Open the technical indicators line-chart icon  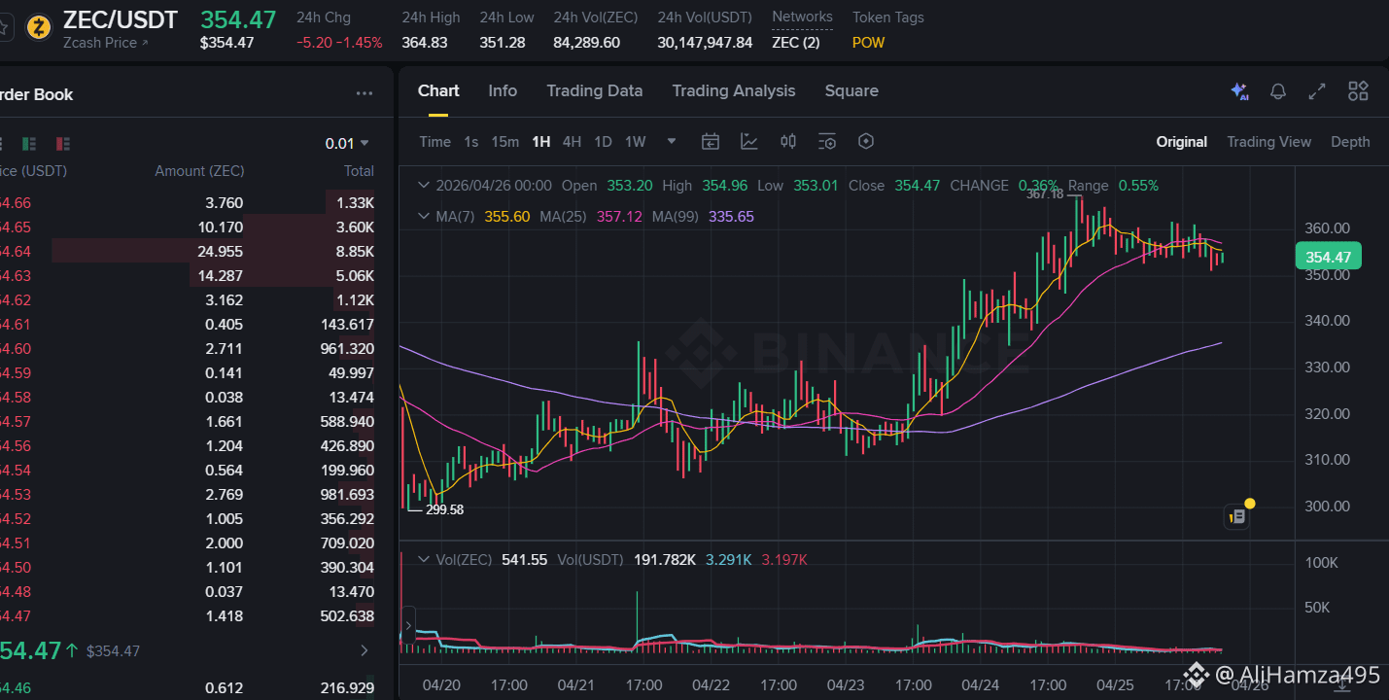point(749,142)
